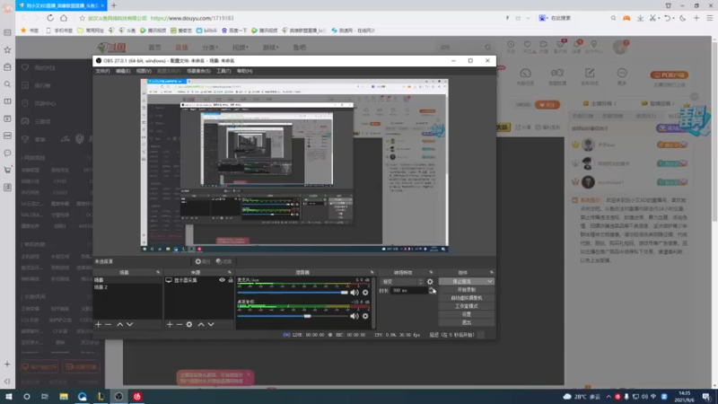Open the OBS View menu
718x404 pixels.
click(144, 71)
